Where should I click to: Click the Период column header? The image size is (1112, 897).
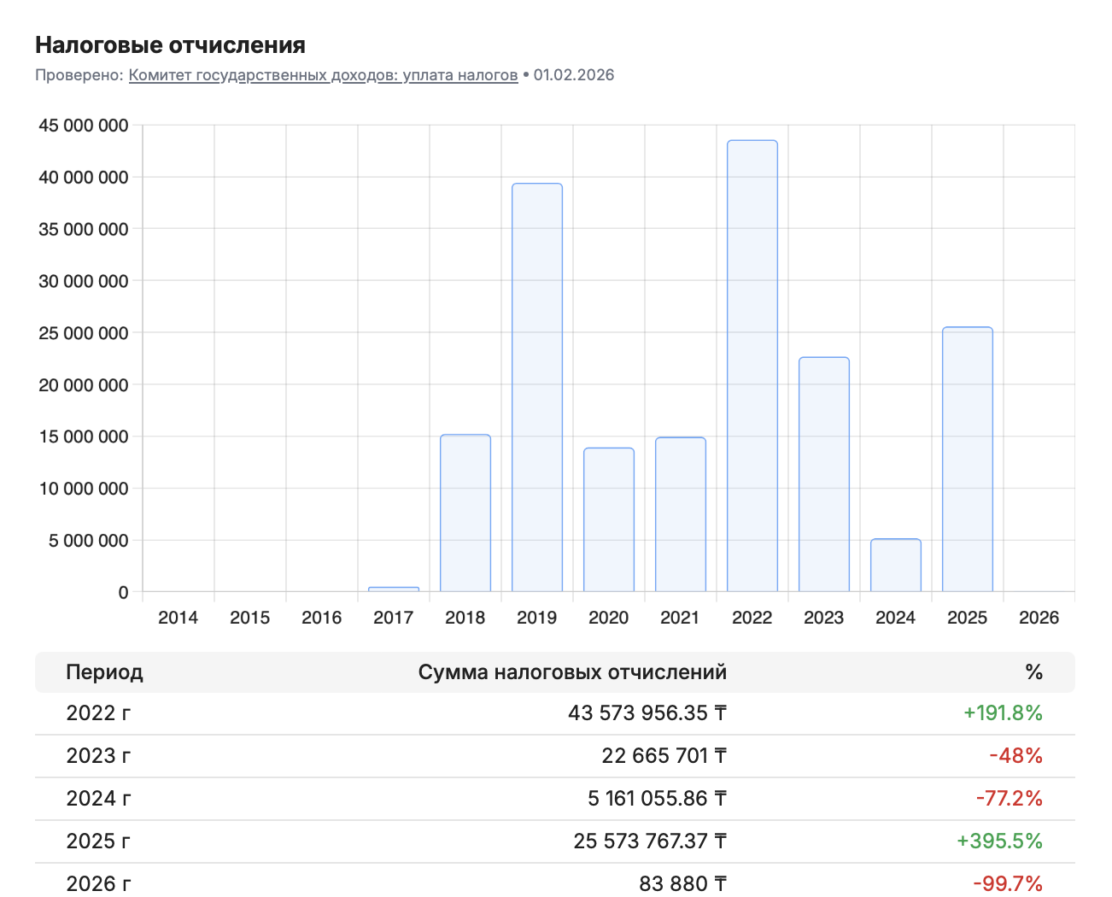pos(104,672)
